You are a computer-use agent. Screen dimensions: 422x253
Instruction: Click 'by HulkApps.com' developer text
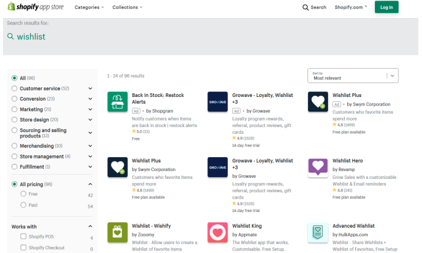350,234
